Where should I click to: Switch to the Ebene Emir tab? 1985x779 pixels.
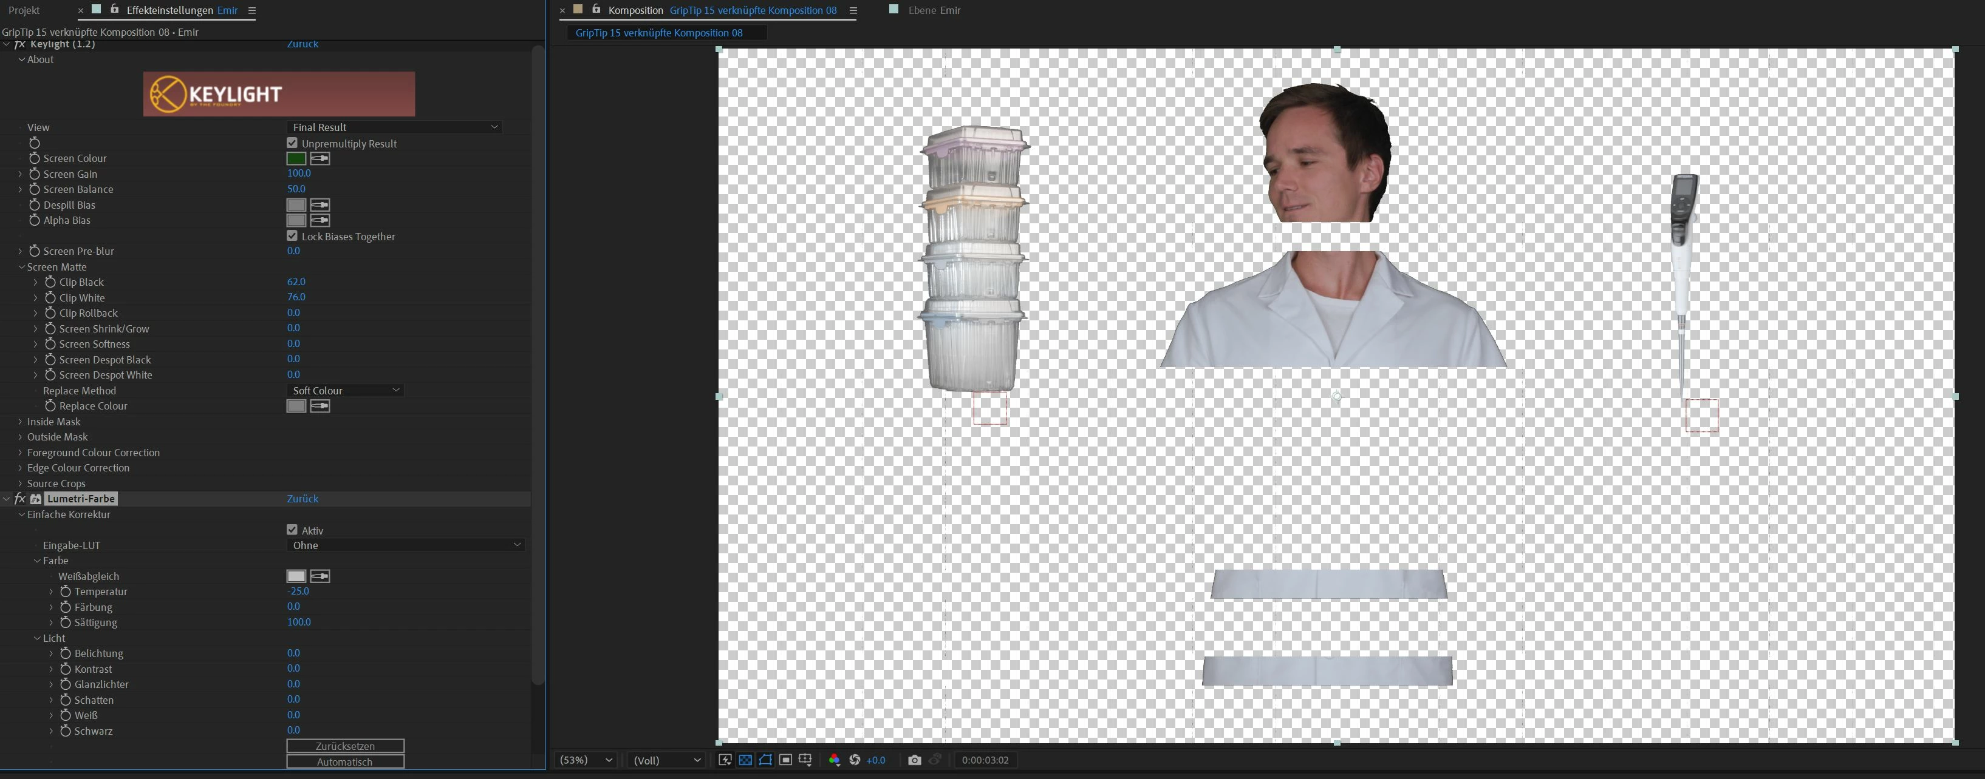(x=934, y=10)
